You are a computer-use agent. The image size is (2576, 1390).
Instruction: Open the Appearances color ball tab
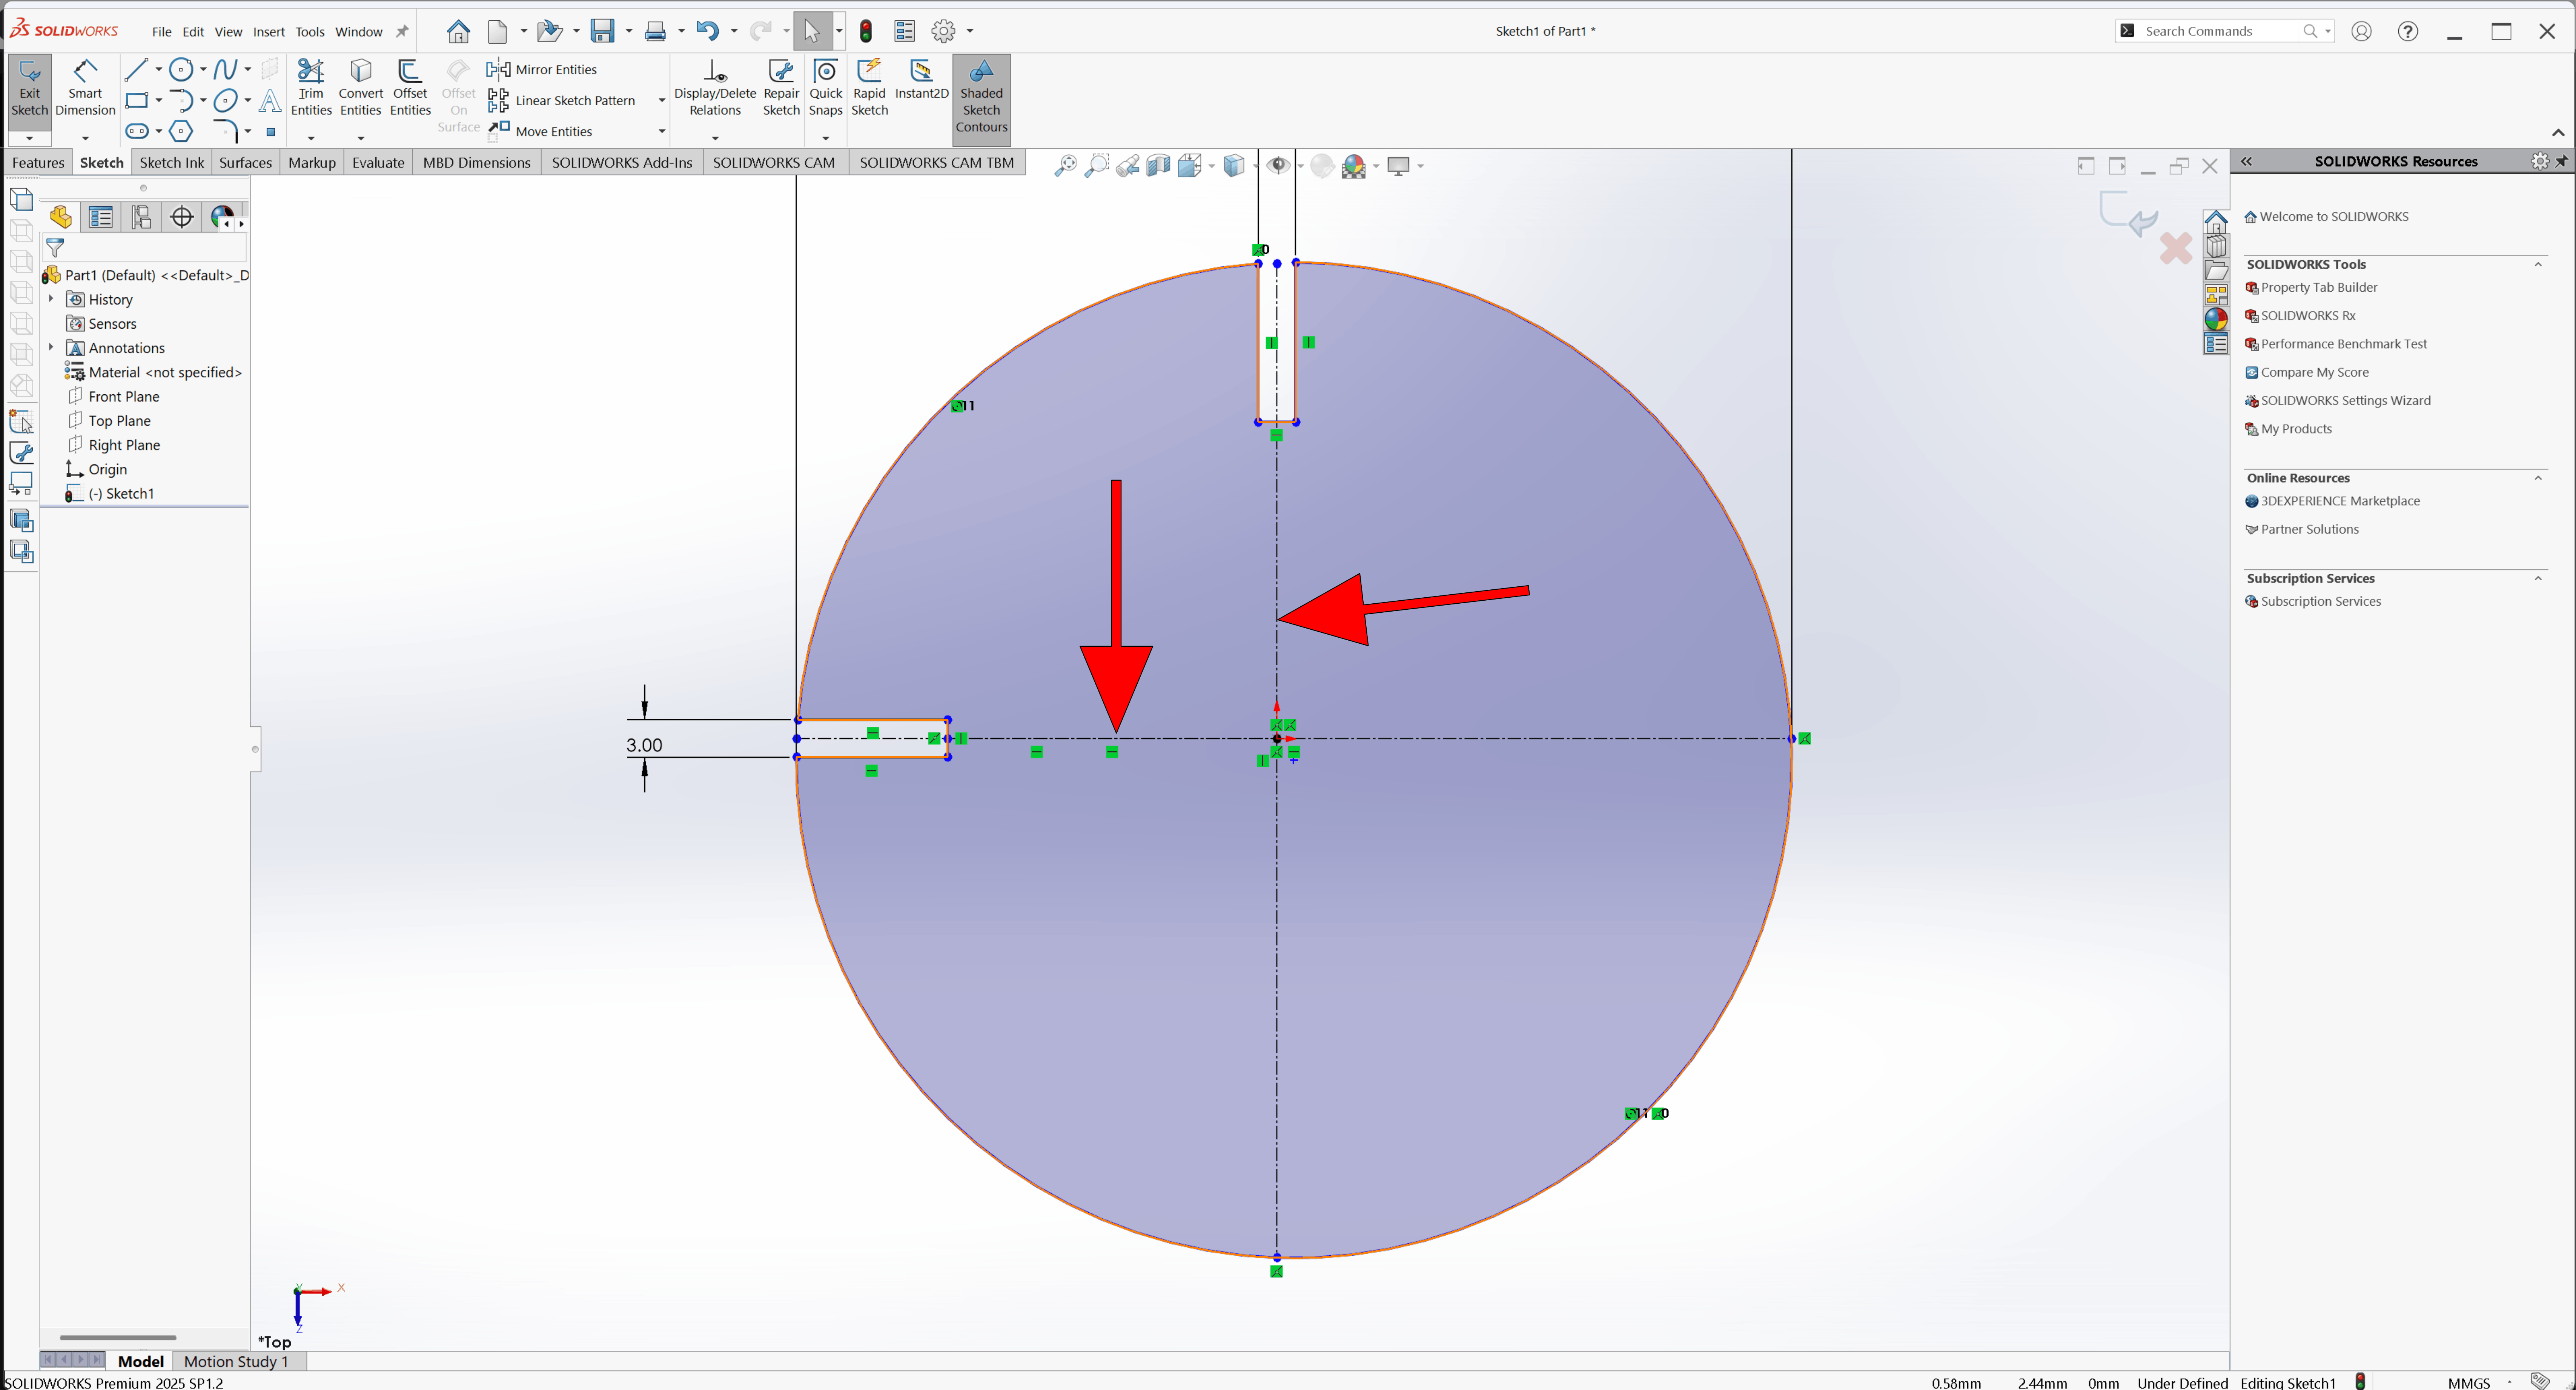pos(2216,319)
